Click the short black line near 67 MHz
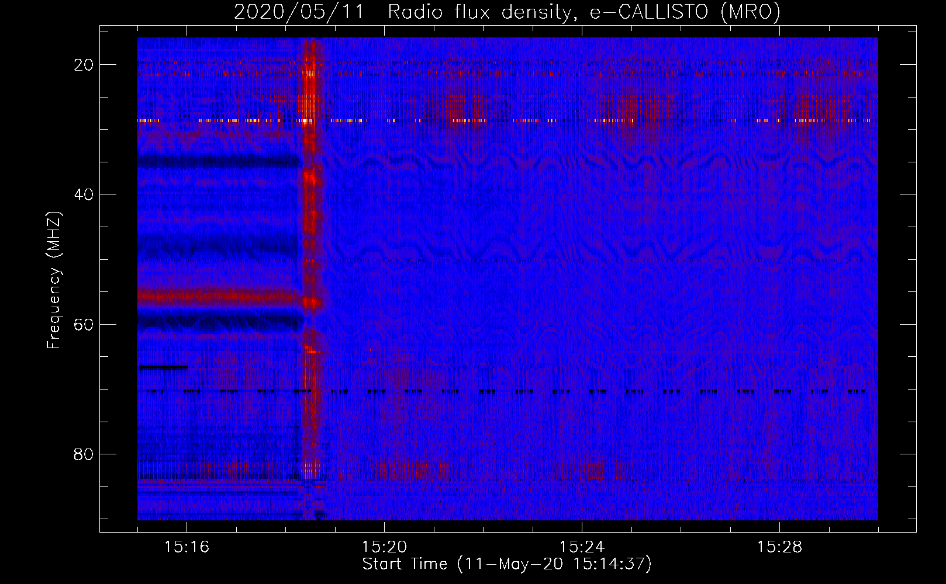Screen dimensions: 946x584 pyautogui.click(x=163, y=367)
